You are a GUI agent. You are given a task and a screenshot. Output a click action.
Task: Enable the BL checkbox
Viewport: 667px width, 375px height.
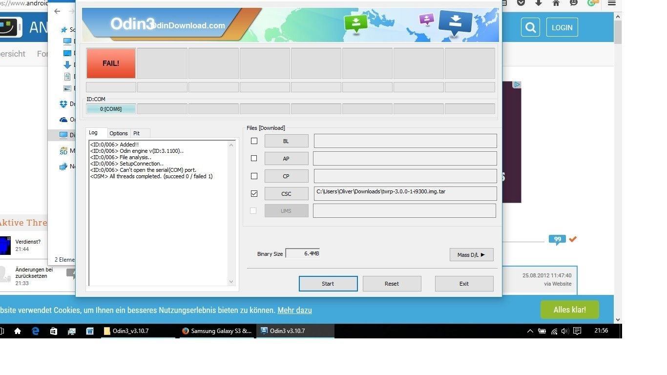(254, 141)
